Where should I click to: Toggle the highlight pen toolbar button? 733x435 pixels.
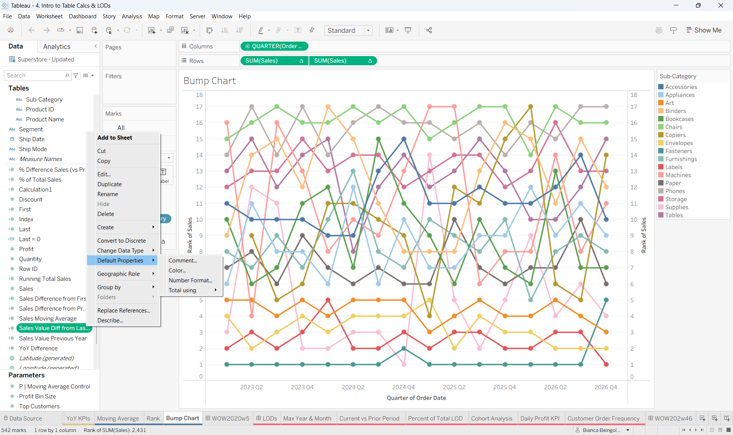pos(261,31)
